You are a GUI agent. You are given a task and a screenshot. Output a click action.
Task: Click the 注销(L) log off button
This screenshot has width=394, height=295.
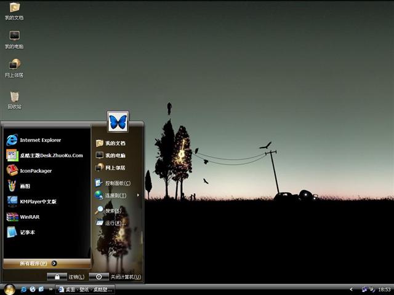pos(66,277)
